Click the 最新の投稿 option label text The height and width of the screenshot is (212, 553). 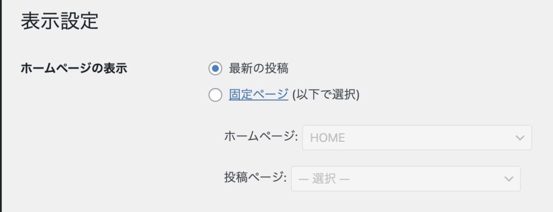pos(259,69)
